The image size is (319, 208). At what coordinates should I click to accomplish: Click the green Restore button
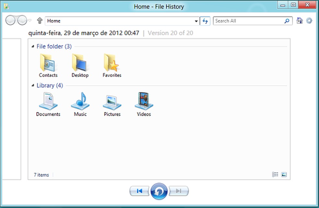tap(159, 191)
